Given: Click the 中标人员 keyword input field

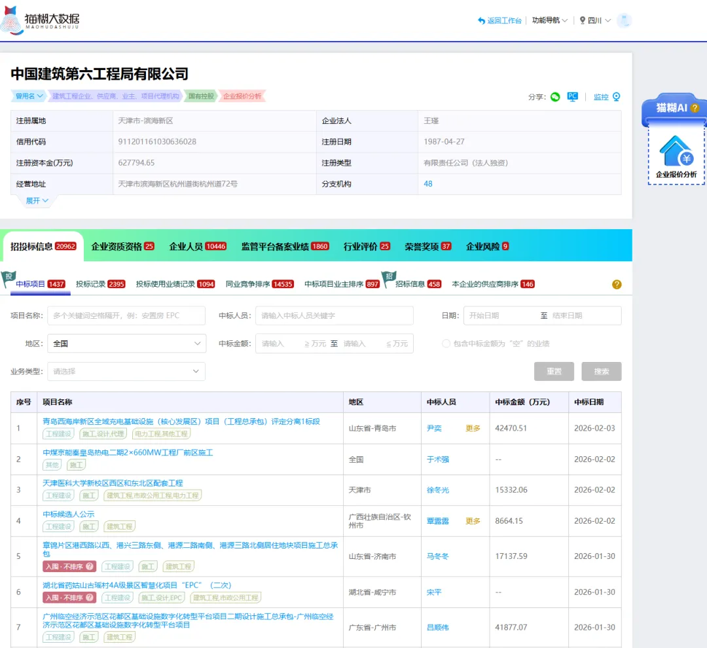Looking at the screenshot, I should 334,315.
